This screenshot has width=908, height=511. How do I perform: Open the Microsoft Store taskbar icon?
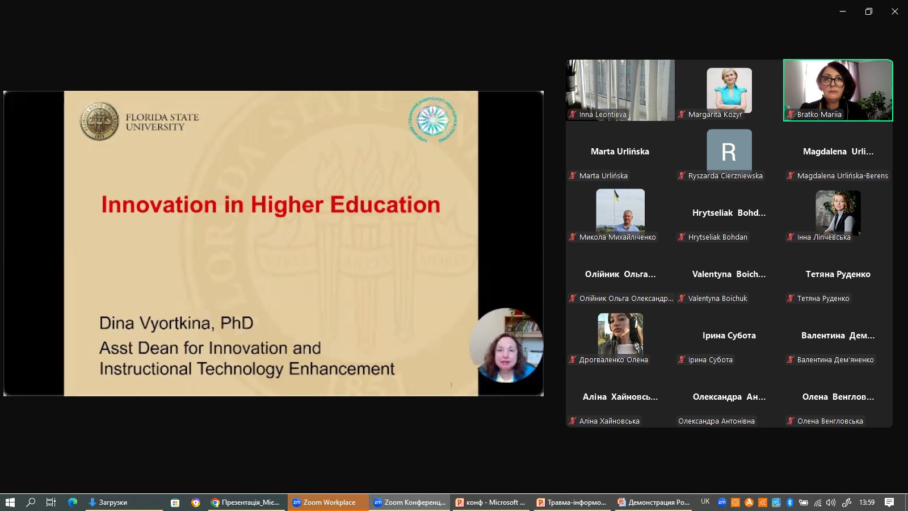pyautogui.click(x=175, y=502)
